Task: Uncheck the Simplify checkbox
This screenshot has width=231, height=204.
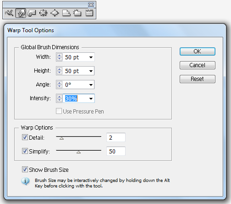Action: click(x=25, y=151)
